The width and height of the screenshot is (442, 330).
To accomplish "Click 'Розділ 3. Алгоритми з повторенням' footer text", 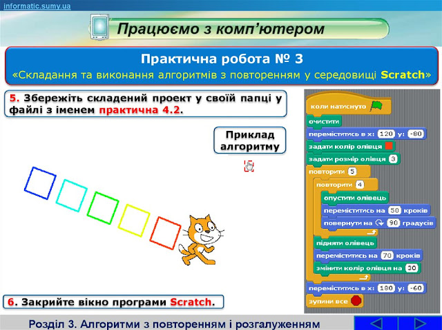I will [174, 324].
